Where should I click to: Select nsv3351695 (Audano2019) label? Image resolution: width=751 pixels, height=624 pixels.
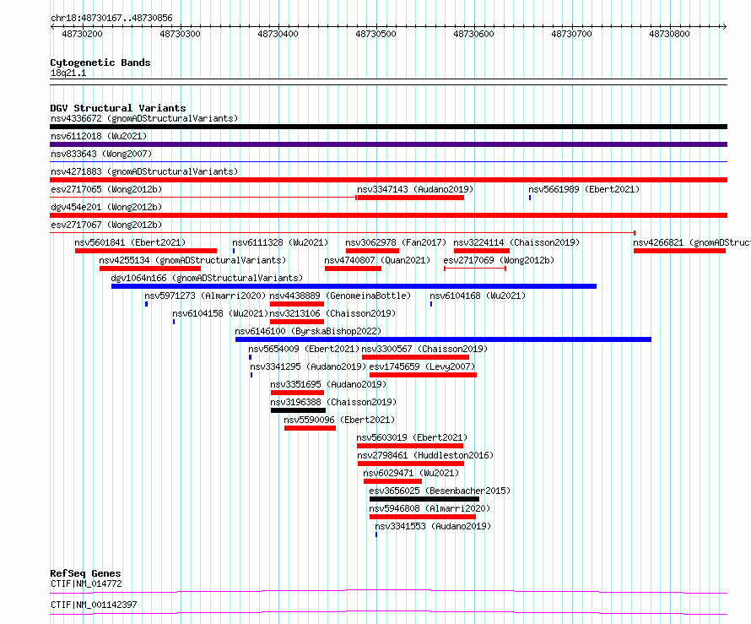[328, 384]
